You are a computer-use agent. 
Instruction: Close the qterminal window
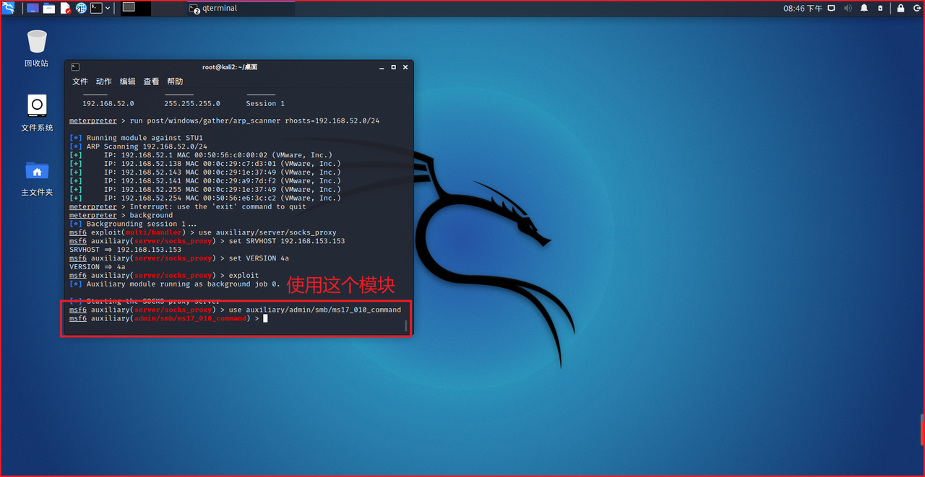click(x=405, y=67)
